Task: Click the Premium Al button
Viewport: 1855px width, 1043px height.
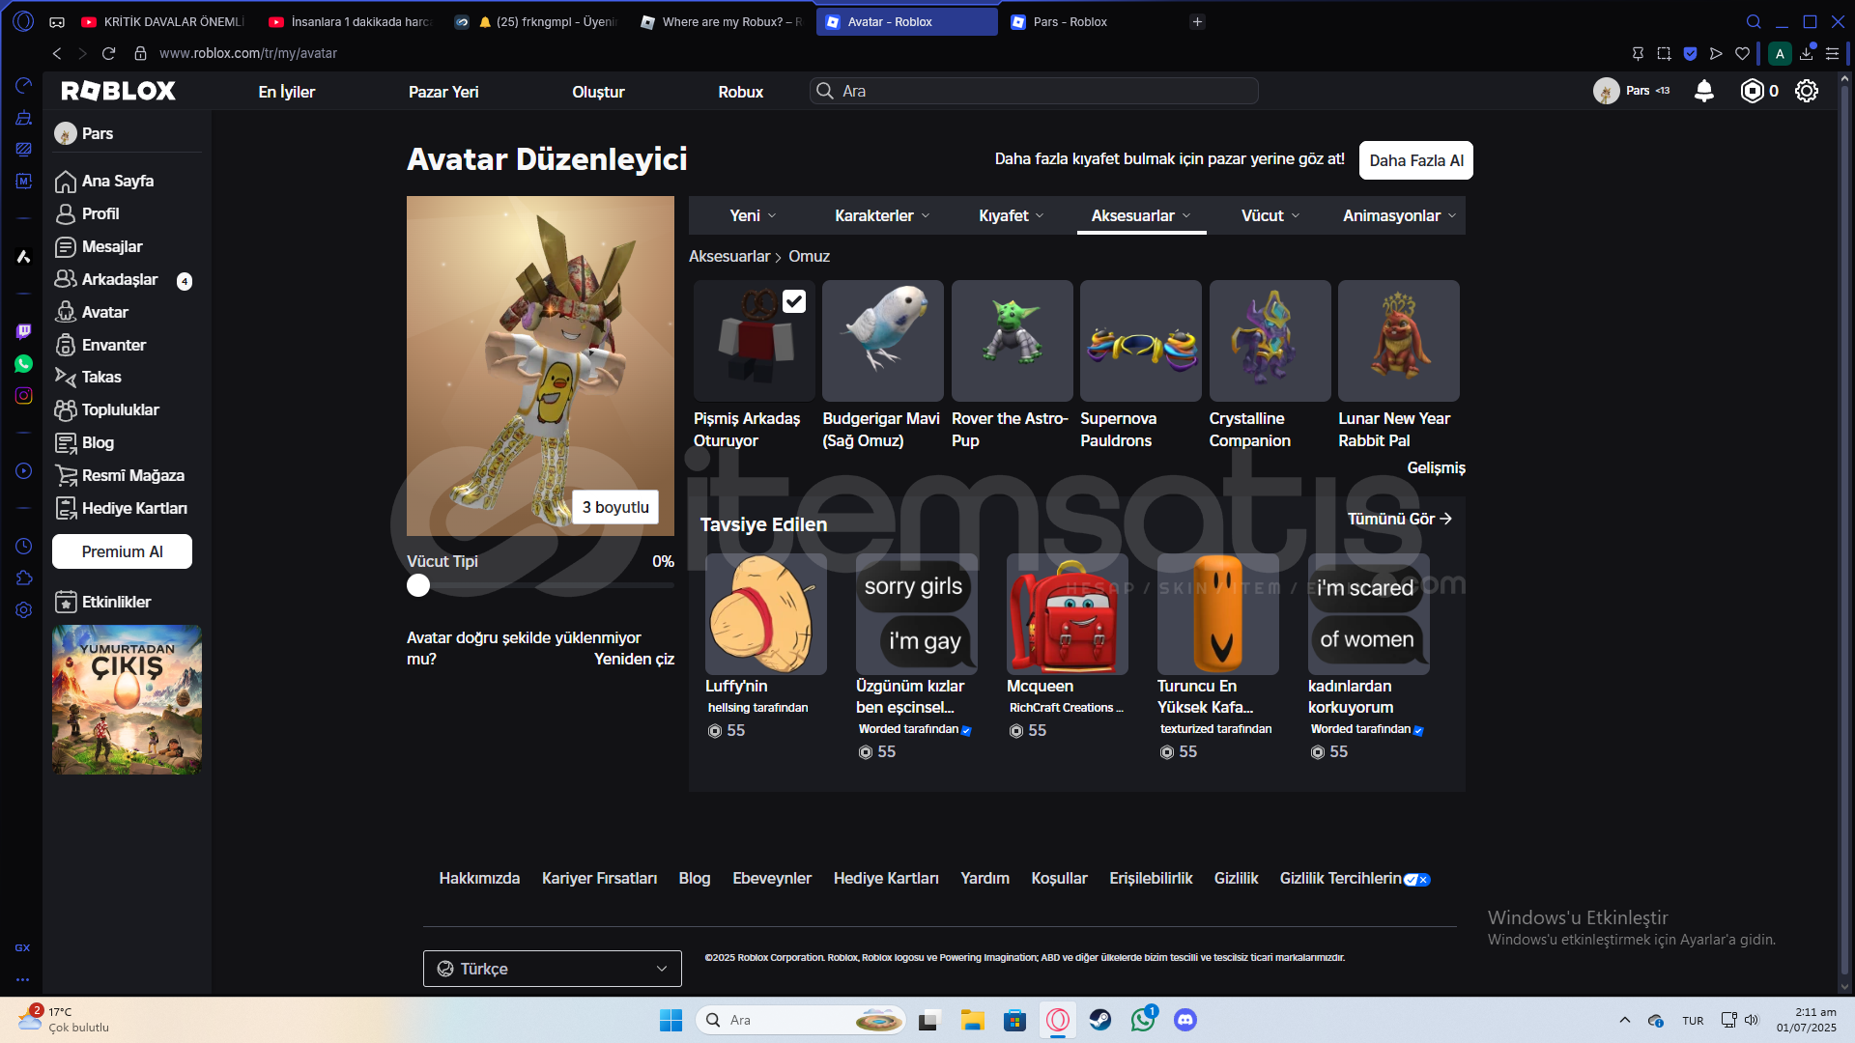Action: (x=122, y=551)
